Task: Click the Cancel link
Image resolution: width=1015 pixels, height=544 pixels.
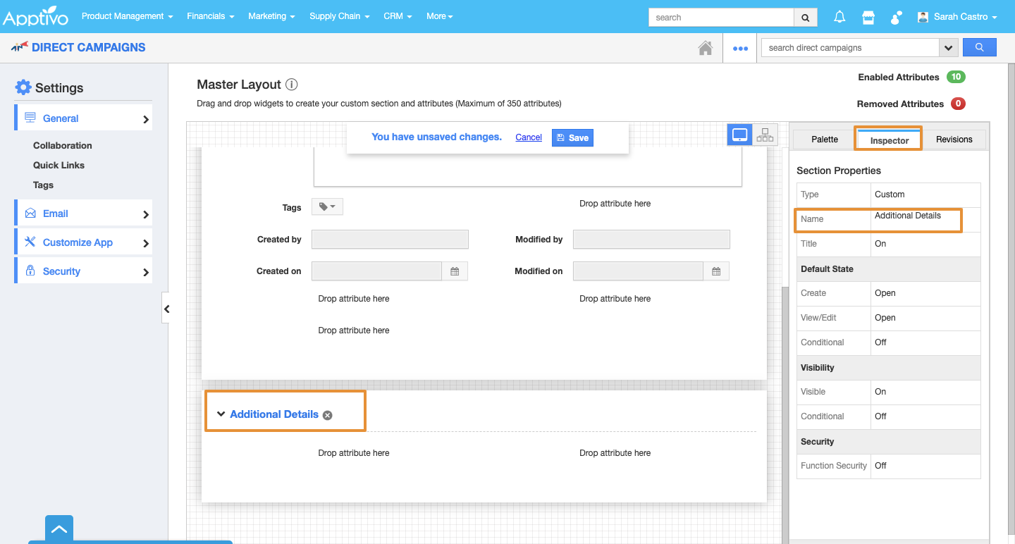Action: 529,137
